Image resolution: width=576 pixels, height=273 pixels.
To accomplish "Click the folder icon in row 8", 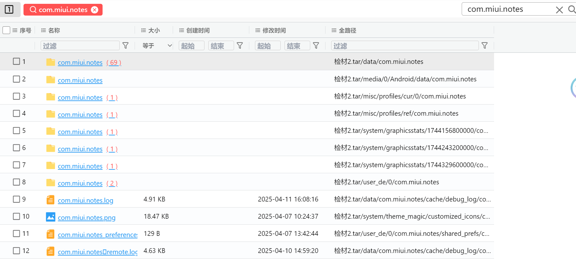I will (x=50, y=182).
